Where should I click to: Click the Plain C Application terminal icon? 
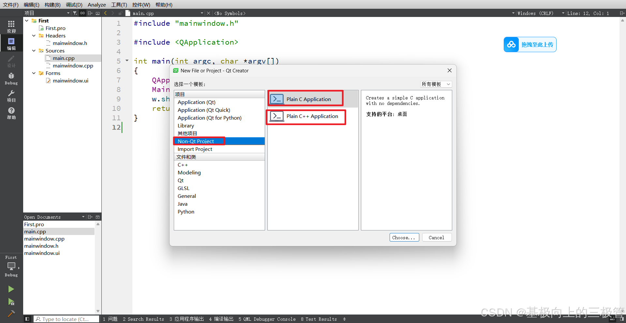tap(277, 99)
